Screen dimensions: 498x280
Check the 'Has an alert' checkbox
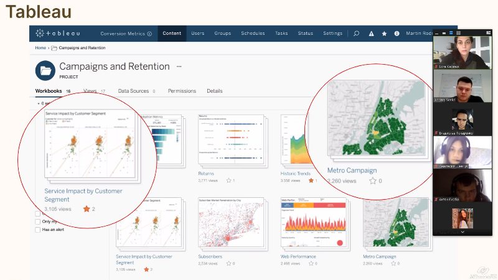pyautogui.click(x=37, y=230)
